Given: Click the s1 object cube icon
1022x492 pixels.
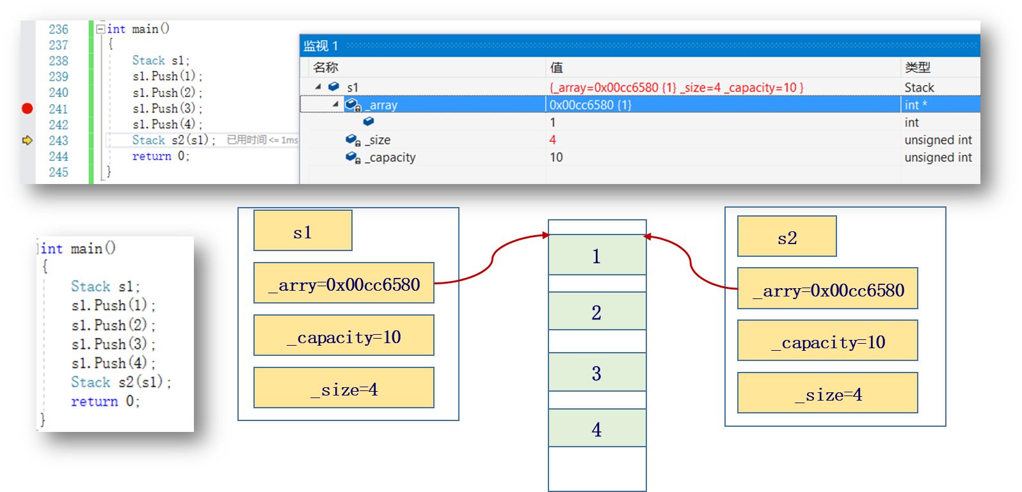Looking at the screenshot, I should coord(333,86).
